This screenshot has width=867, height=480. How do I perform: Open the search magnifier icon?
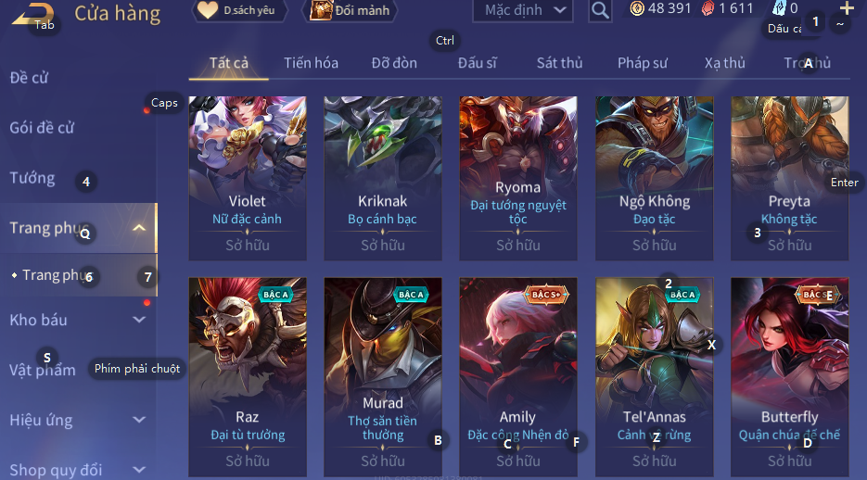click(x=600, y=10)
